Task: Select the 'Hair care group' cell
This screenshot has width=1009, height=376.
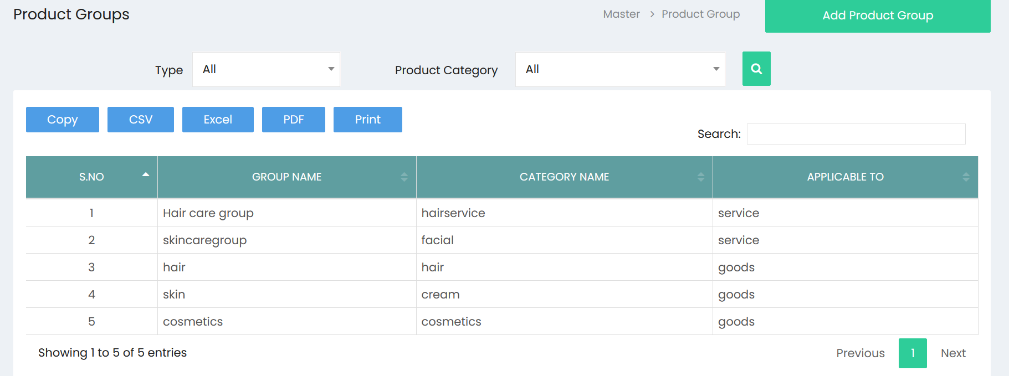Action: click(x=286, y=213)
